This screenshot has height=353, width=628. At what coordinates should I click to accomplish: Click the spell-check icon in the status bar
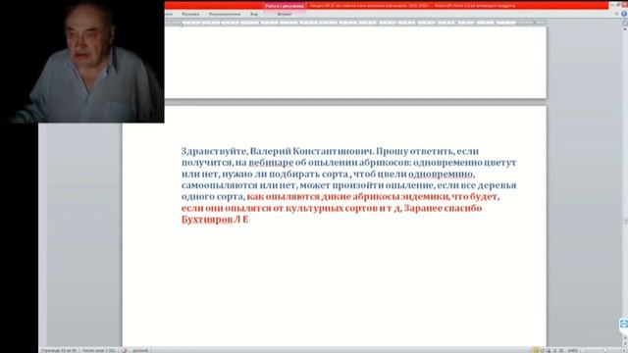125,350
